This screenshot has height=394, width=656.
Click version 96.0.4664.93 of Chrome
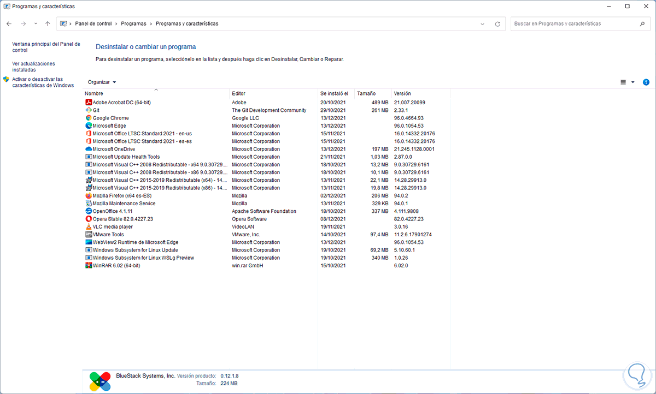[x=409, y=118]
